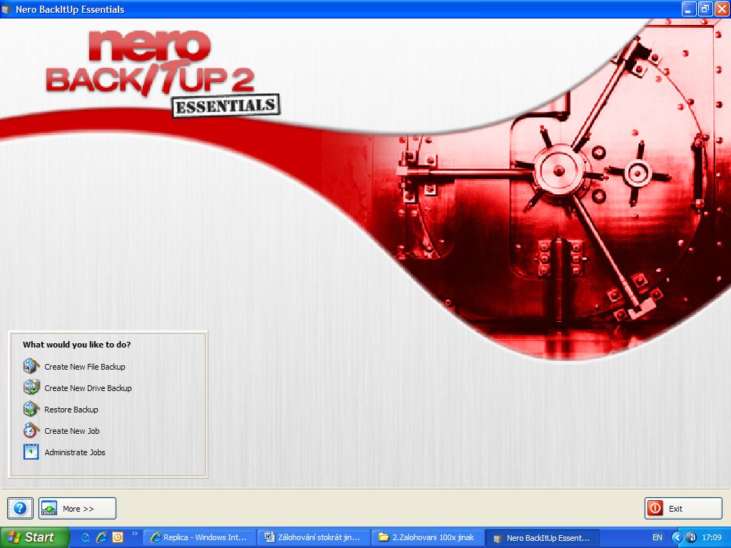Click the Create New Job clock icon
The height and width of the screenshot is (548, 731).
pyautogui.click(x=31, y=431)
